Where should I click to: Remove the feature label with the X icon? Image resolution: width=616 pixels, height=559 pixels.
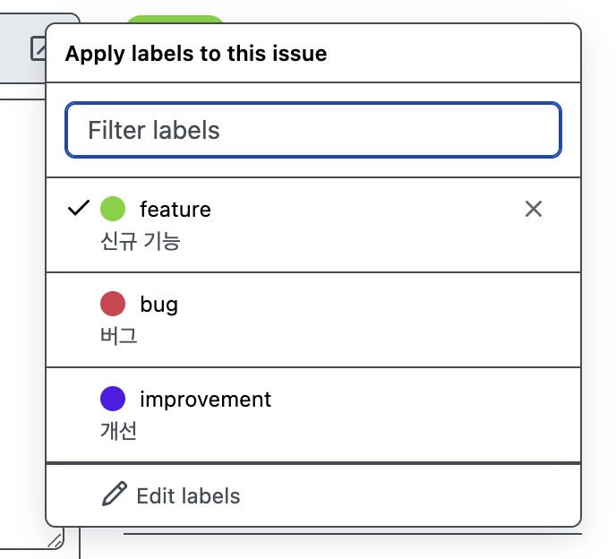tap(533, 209)
